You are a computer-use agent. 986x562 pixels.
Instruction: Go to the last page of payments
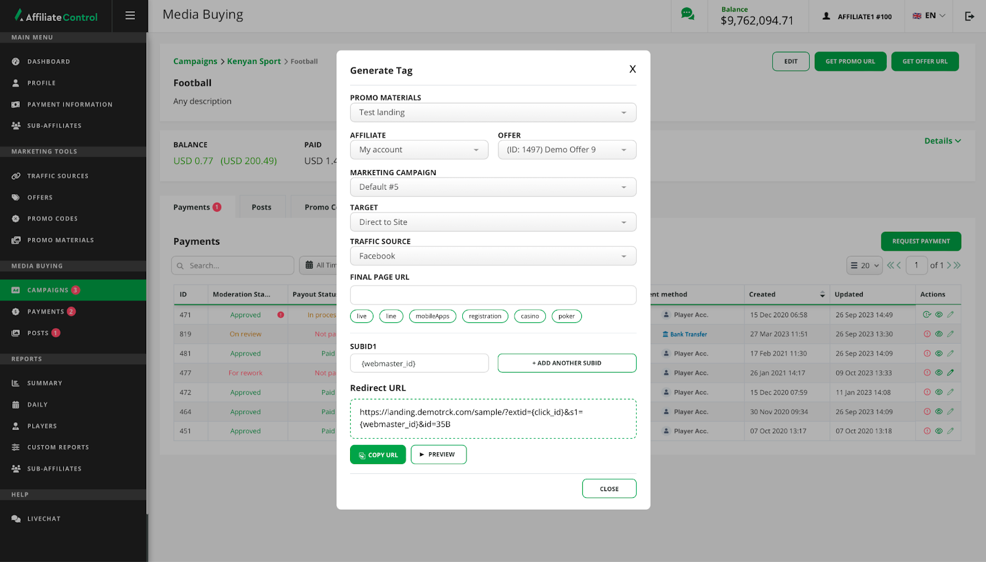point(957,266)
